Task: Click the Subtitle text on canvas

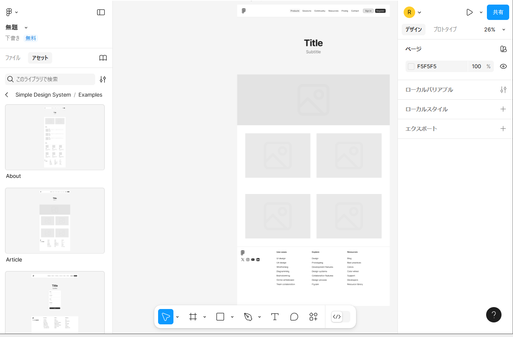Action: tap(313, 52)
